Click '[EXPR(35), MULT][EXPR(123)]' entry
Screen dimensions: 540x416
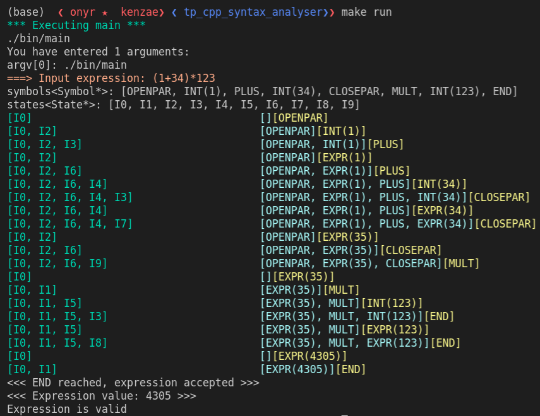(344, 330)
